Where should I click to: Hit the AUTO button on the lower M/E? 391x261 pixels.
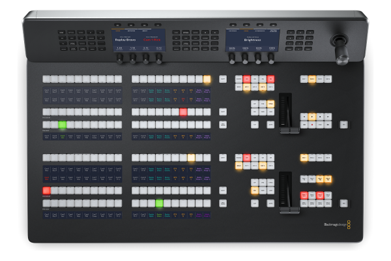pyautogui.click(x=270, y=204)
